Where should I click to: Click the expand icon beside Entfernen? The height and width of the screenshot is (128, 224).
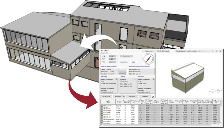(x=153, y=97)
